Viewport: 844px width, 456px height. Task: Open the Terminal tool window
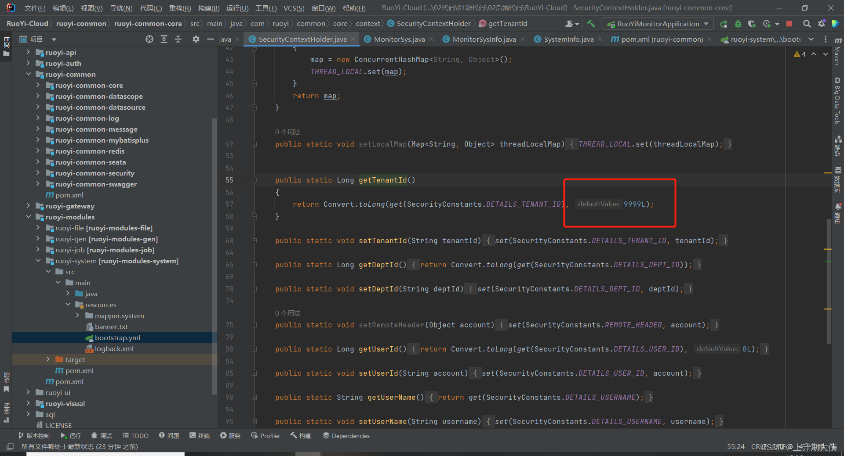point(200,436)
